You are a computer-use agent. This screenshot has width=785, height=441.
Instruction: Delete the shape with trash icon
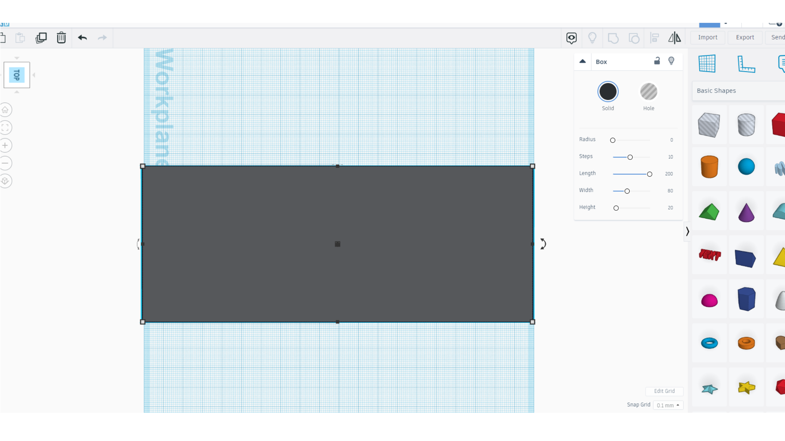point(61,38)
